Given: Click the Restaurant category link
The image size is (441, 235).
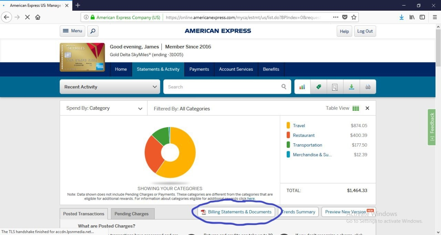Looking at the screenshot, I should tap(304, 135).
